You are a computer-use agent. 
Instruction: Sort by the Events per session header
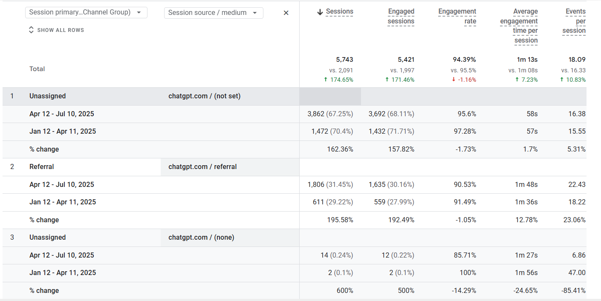tap(574, 21)
